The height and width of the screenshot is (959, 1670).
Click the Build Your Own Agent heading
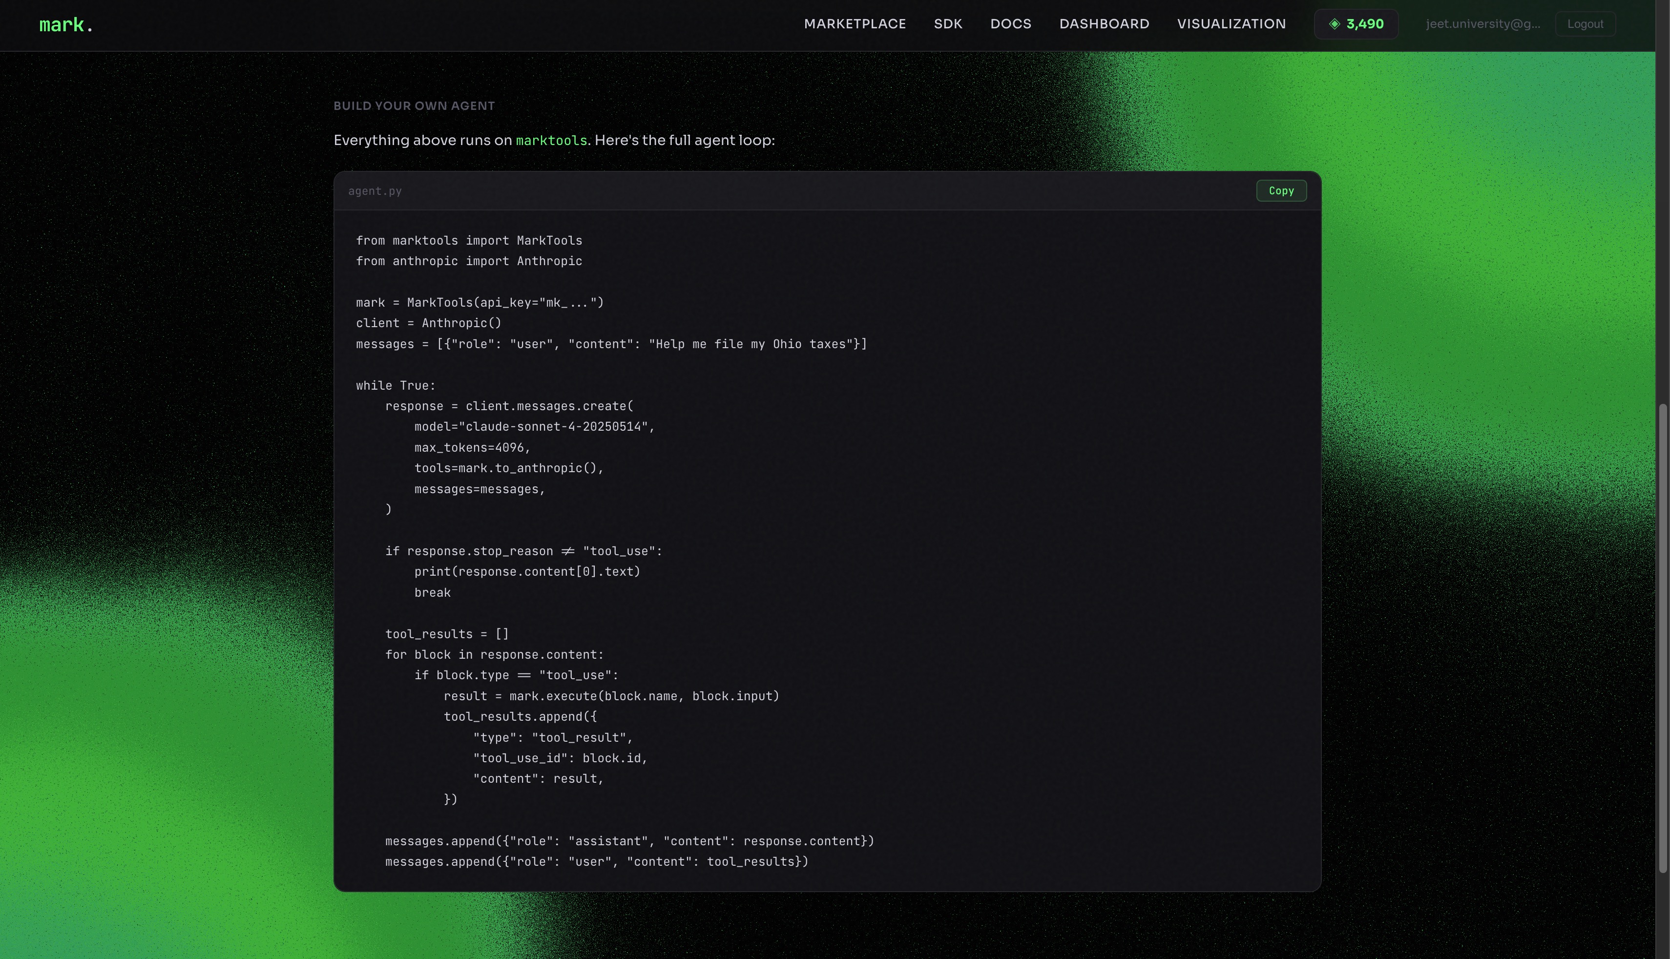414,106
